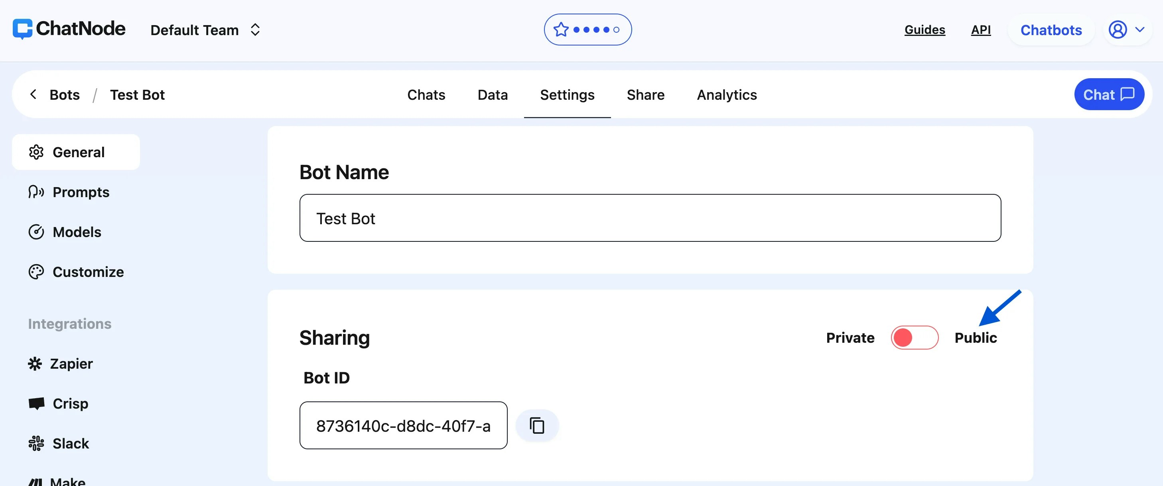Click the blue Chat button
Viewport: 1163px width, 486px height.
[1109, 94]
